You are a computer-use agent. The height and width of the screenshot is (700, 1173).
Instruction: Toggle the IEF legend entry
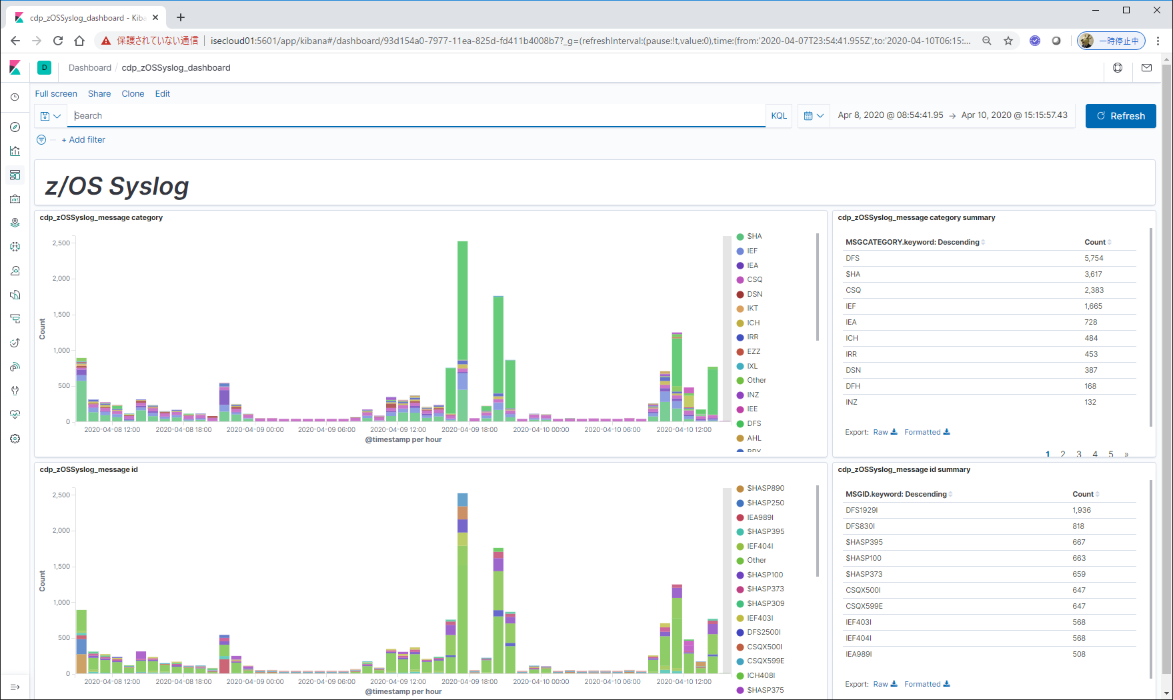[x=748, y=251]
